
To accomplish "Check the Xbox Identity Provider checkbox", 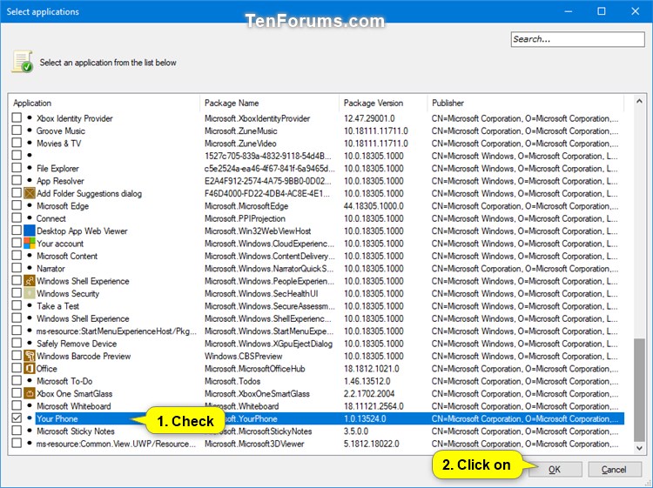I will [x=17, y=117].
